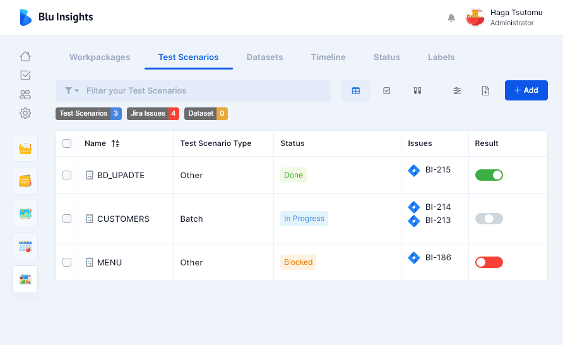
Task: Switch to table view icon
Action: point(355,90)
